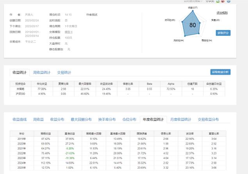Viewport: 248px width, 174px height.
Task: Click the 收益(107) vertex on radar chart
Action: (x=193, y=10)
